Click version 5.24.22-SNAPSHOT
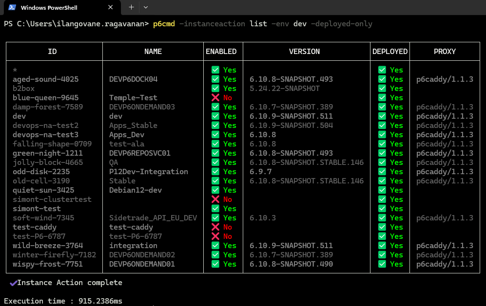The height and width of the screenshot is (306, 486). pos(285,89)
